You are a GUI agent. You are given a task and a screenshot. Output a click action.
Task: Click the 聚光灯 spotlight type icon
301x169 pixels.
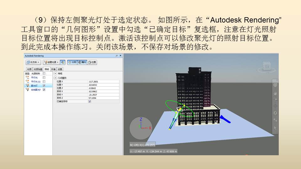27,85
